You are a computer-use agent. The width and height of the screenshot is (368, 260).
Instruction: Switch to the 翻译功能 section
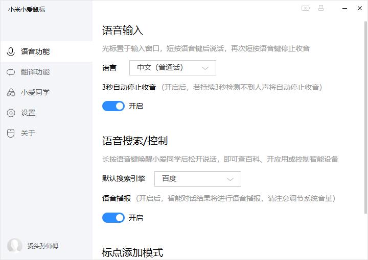click(46, 72)
